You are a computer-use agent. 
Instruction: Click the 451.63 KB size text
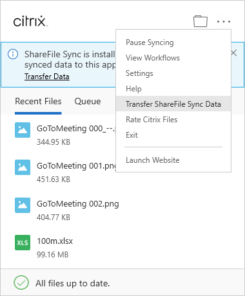point(54,180)
